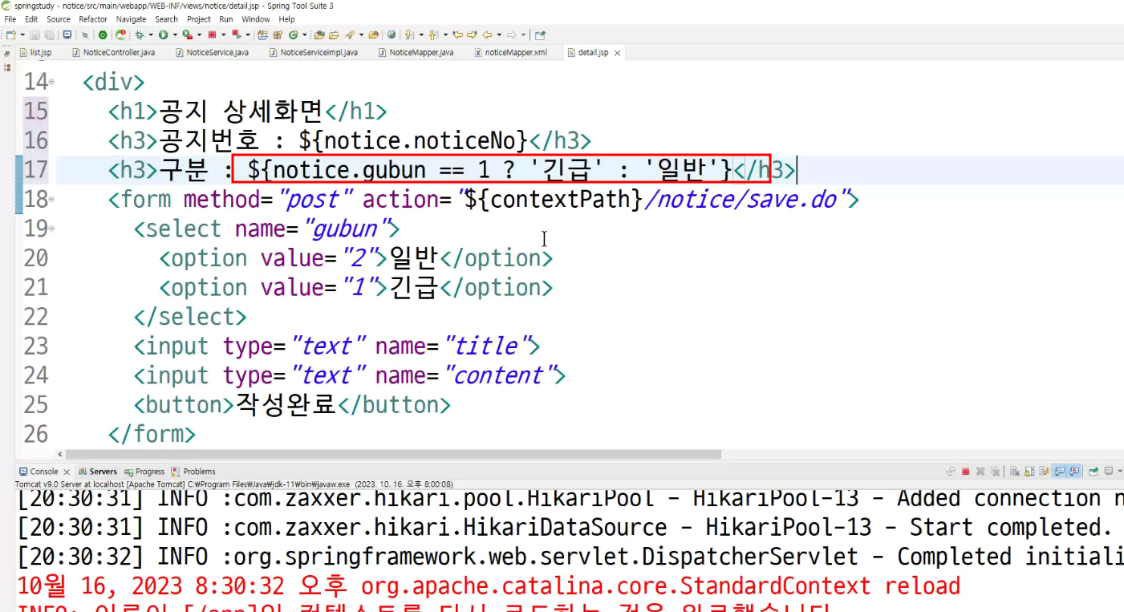The width and height of the screenshot is (1124, 612).
Task: Toggle the Scroll Lock icon in Console
Action: click(1029, 472)
